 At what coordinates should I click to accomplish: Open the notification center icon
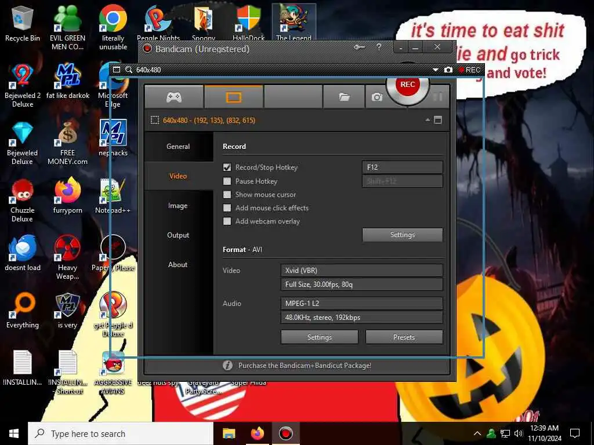click(575, 433)
